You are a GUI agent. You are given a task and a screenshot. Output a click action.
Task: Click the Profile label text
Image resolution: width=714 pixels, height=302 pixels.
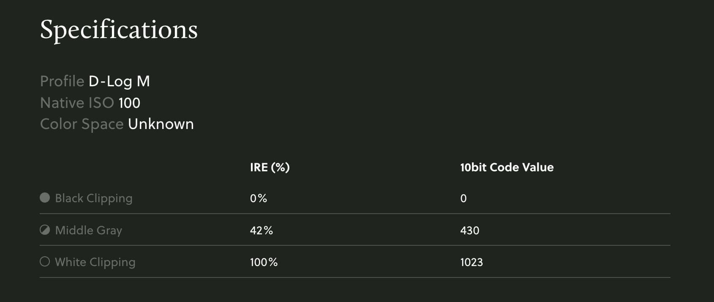[62, 81]
